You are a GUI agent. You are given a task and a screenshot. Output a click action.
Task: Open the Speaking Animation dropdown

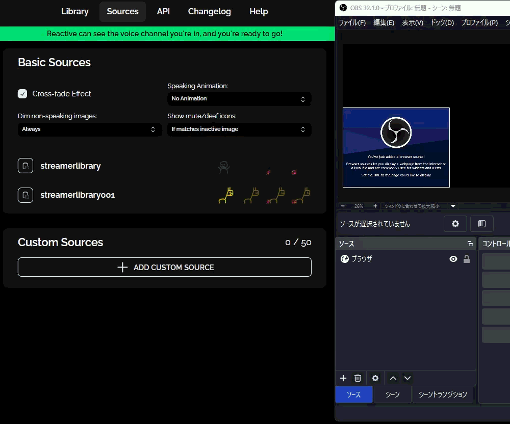[239, 99]
